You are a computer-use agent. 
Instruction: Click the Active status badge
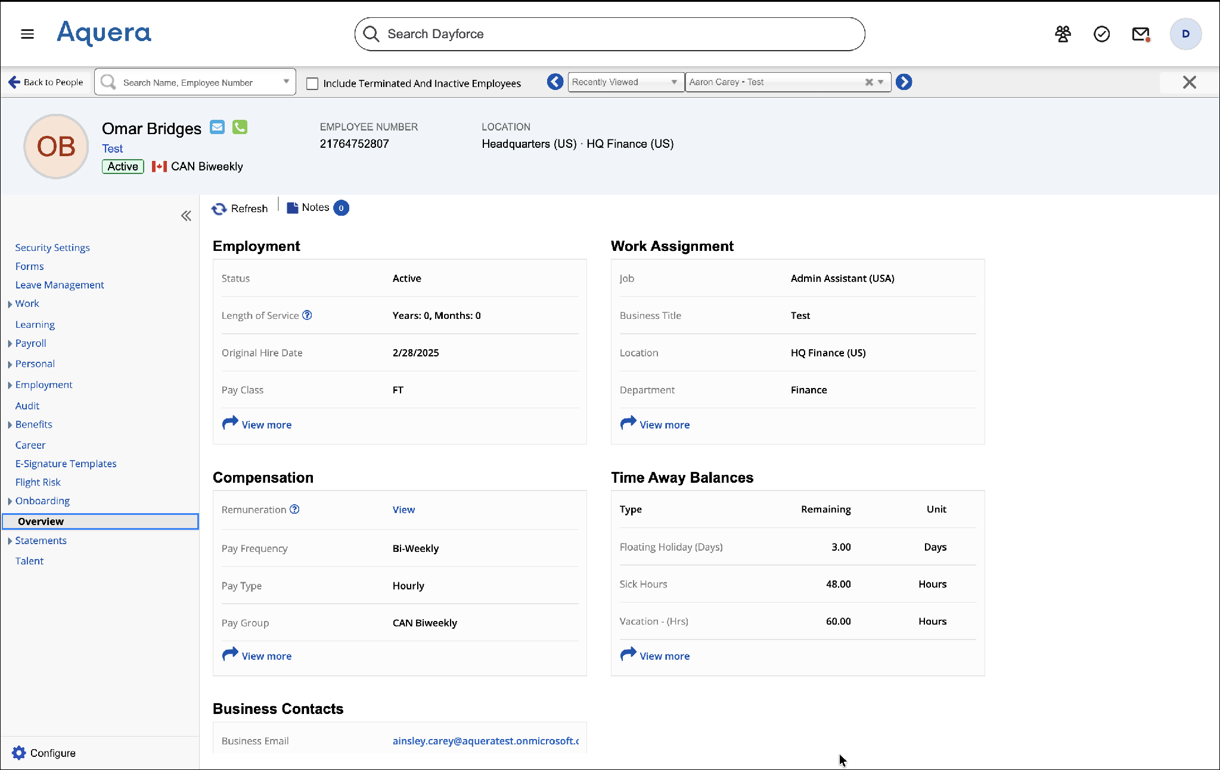tap(123, 167)
